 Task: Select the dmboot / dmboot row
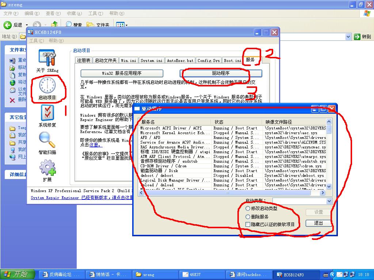[233, 175]
